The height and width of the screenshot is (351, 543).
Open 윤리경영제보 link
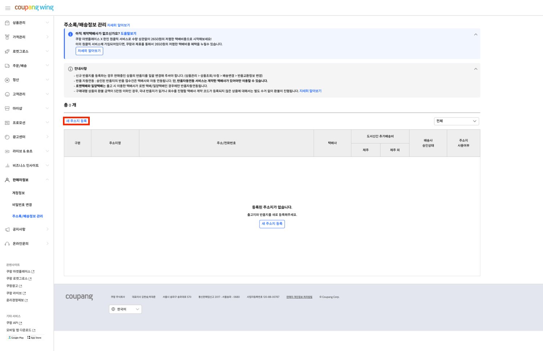[17, 300]
